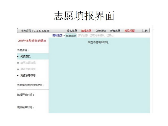
Task: Switch to the 填写志愿 progress tab
Action: click(83, 35)
